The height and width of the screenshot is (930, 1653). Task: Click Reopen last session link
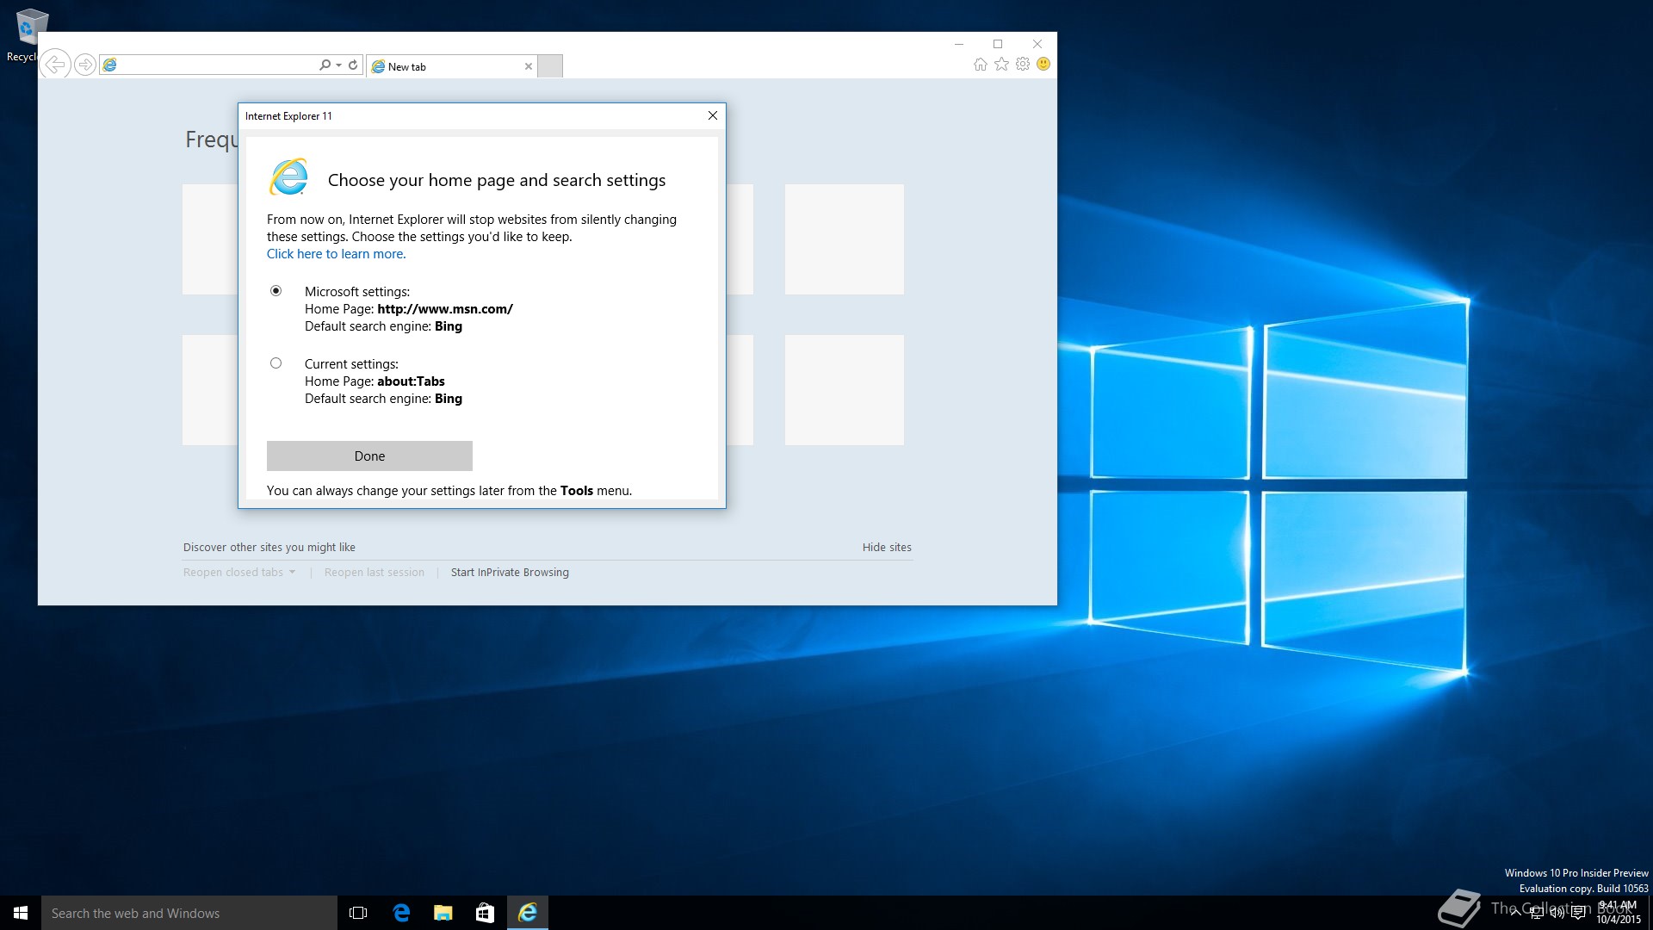375,573
